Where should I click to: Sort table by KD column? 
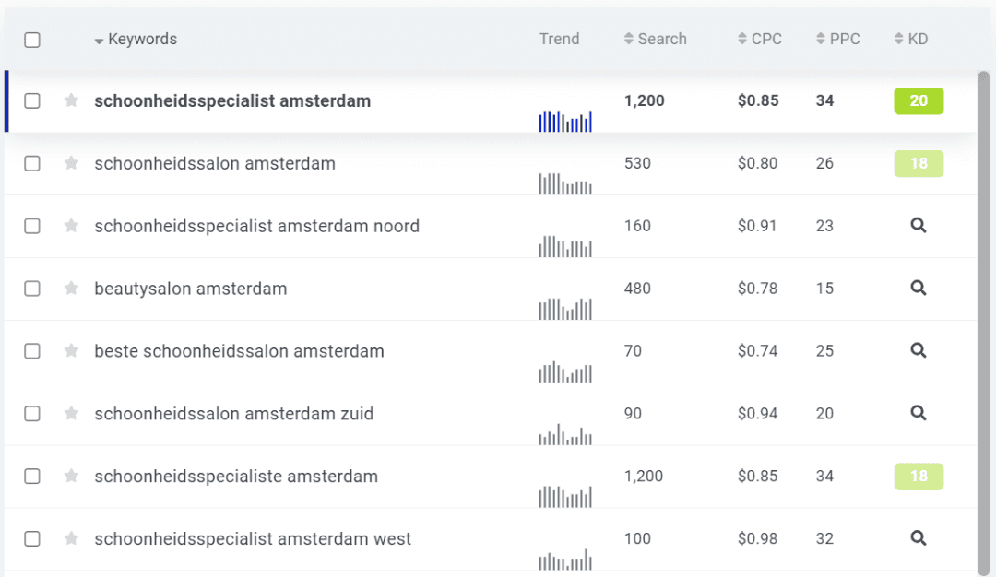pos(911,40)
